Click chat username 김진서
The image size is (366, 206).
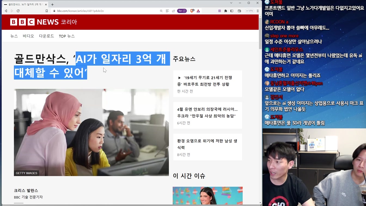pyautogui.click(x=276, y=97)
